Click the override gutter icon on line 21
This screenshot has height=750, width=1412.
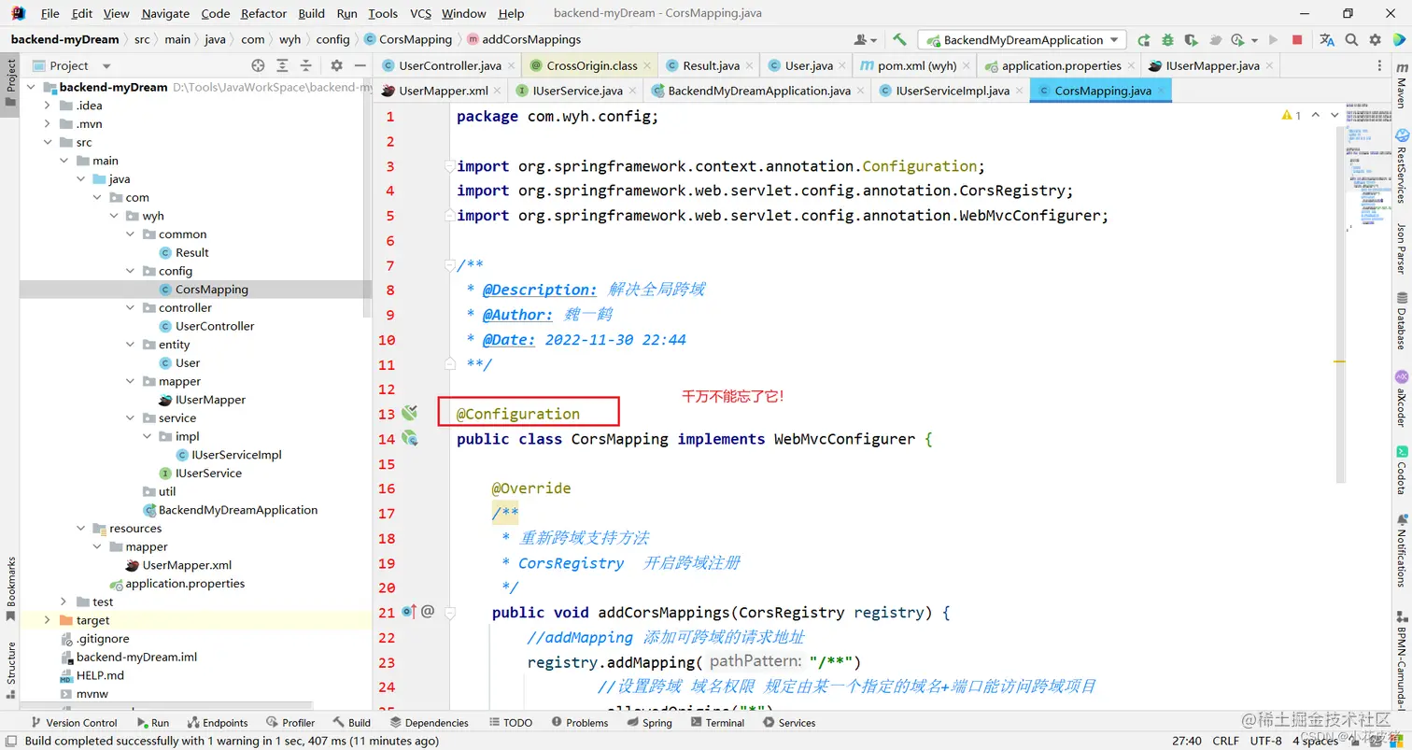coord(409,612)
